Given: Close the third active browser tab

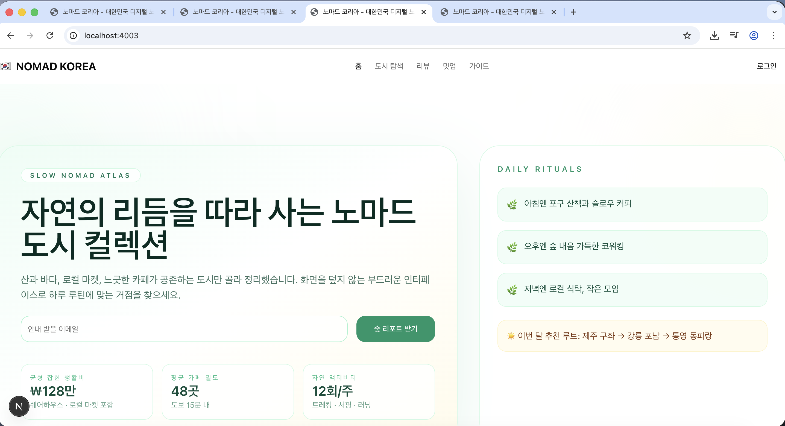Looking at the screenshot, I should pyautogui.click(x=424, y=12).
